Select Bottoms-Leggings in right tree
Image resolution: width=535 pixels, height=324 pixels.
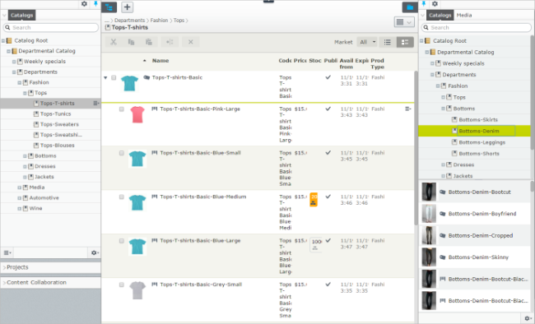click(482, 142)
